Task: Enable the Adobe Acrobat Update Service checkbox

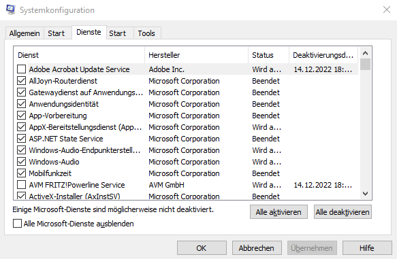Action: (x=22, y=69)
